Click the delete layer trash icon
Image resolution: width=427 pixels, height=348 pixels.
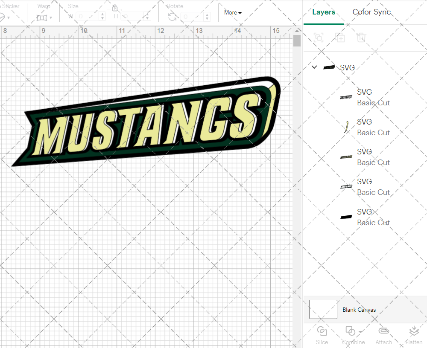pyautogui.click(x=361, y=38)
